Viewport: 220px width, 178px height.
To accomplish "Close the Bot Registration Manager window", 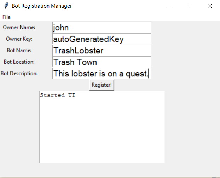I will tap(210, 6).
